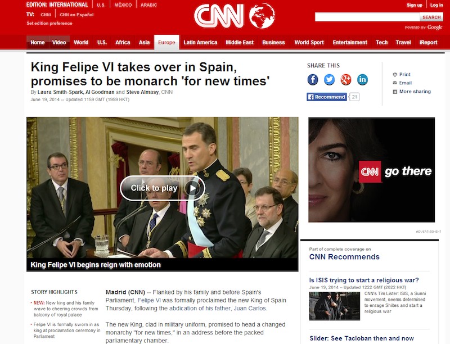Viewport: 450px width, 344px height.
Task: Click the CNN logo header
Action: (235, 16)
